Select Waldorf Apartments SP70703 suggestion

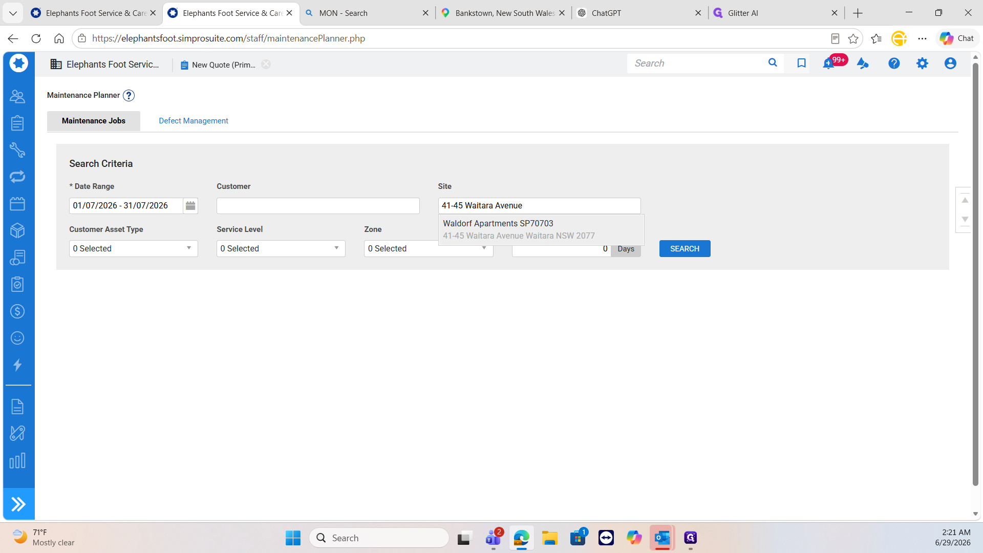pos(541,230)
